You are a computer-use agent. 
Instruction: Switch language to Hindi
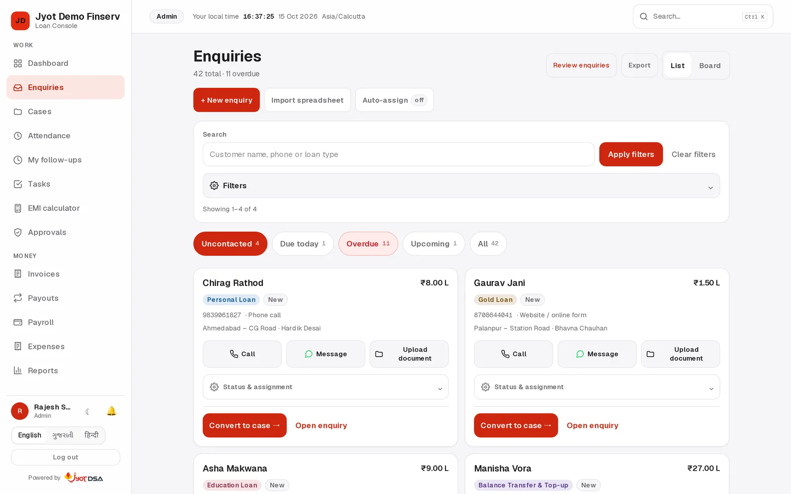tap(91, 435)
